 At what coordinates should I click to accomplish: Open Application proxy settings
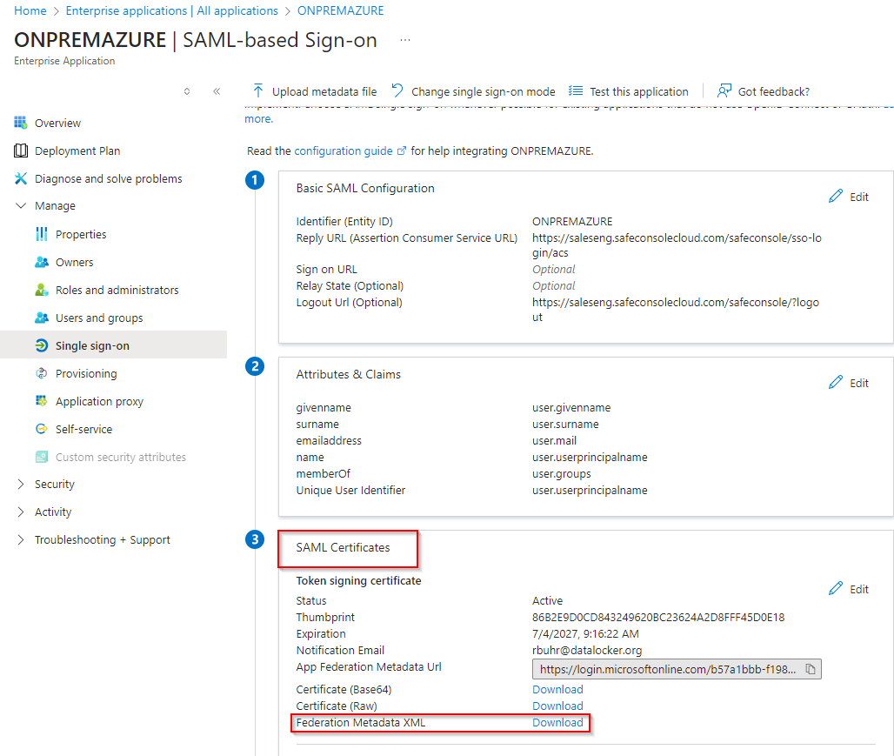click(99, 402)
